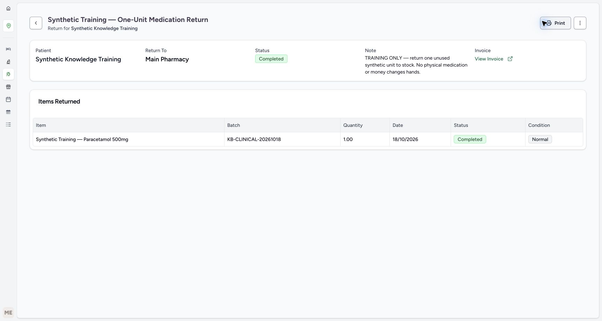Open the store sidebar icon
This screenshot has height=321, width=602.
8,87
